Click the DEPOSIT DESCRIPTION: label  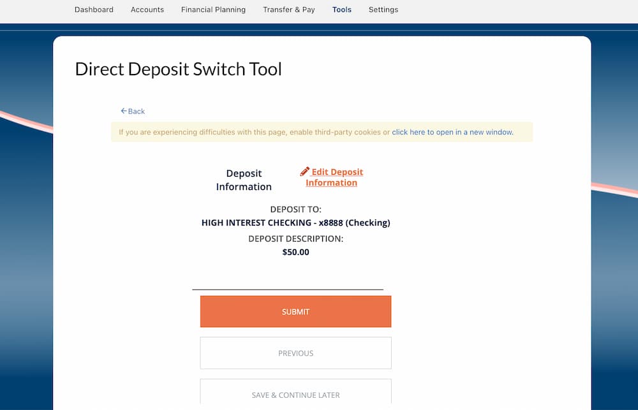[x=296, y=238]
